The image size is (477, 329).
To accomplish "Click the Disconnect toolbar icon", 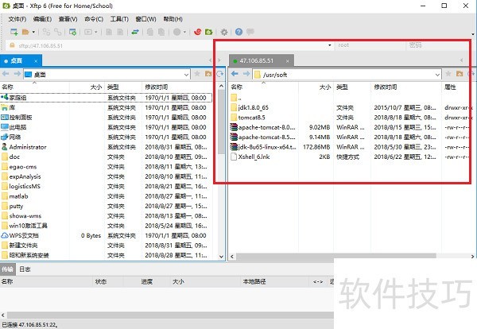I will pyautogui.click(x=58, y=32).
